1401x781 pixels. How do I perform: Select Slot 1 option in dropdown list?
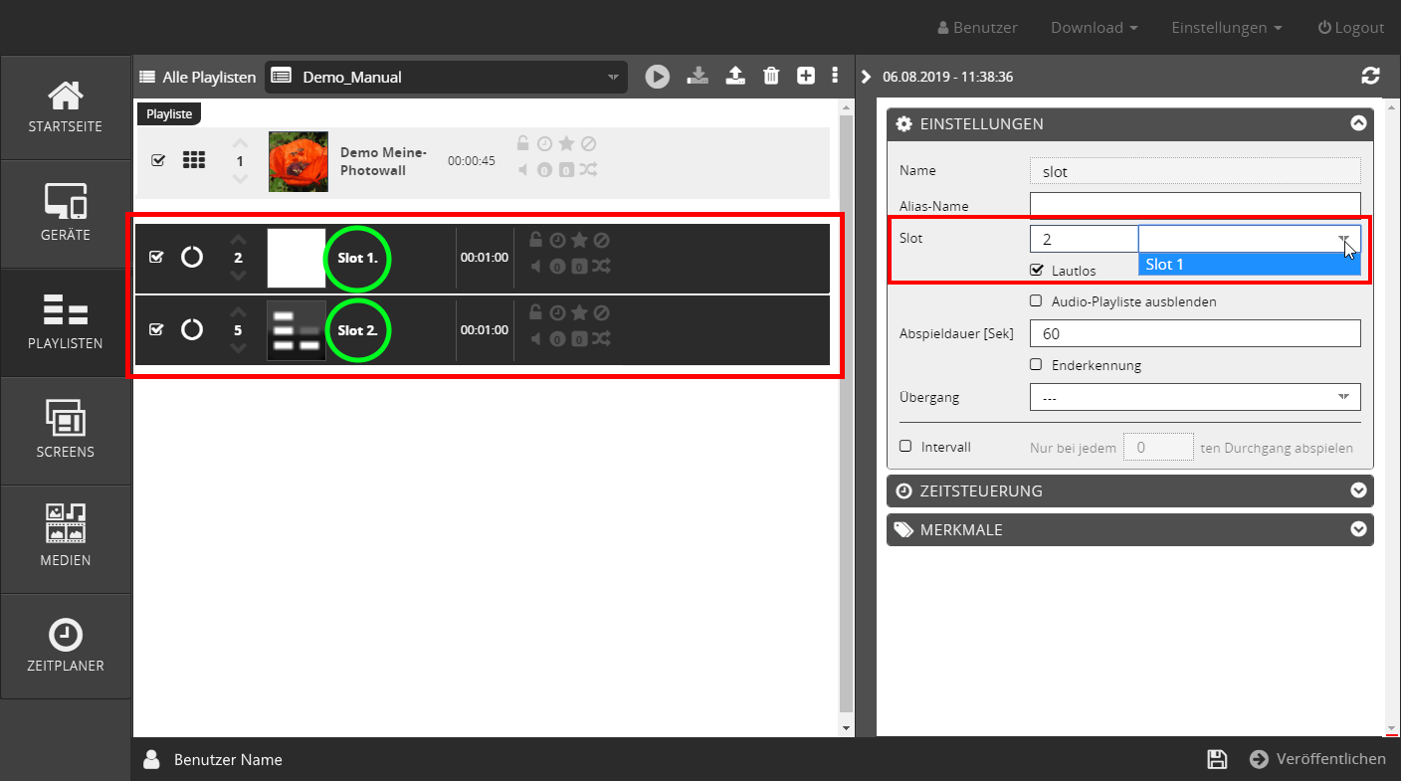point(1249,264)
